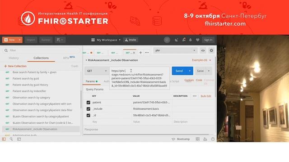Click inside the request URL field

140,78
